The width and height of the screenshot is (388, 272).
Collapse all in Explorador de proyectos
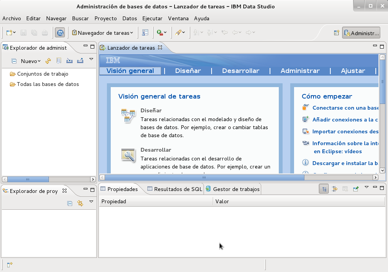click(70, 204)
